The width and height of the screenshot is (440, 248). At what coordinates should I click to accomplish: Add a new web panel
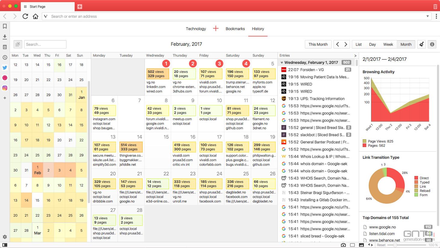(x=5, y=98)
